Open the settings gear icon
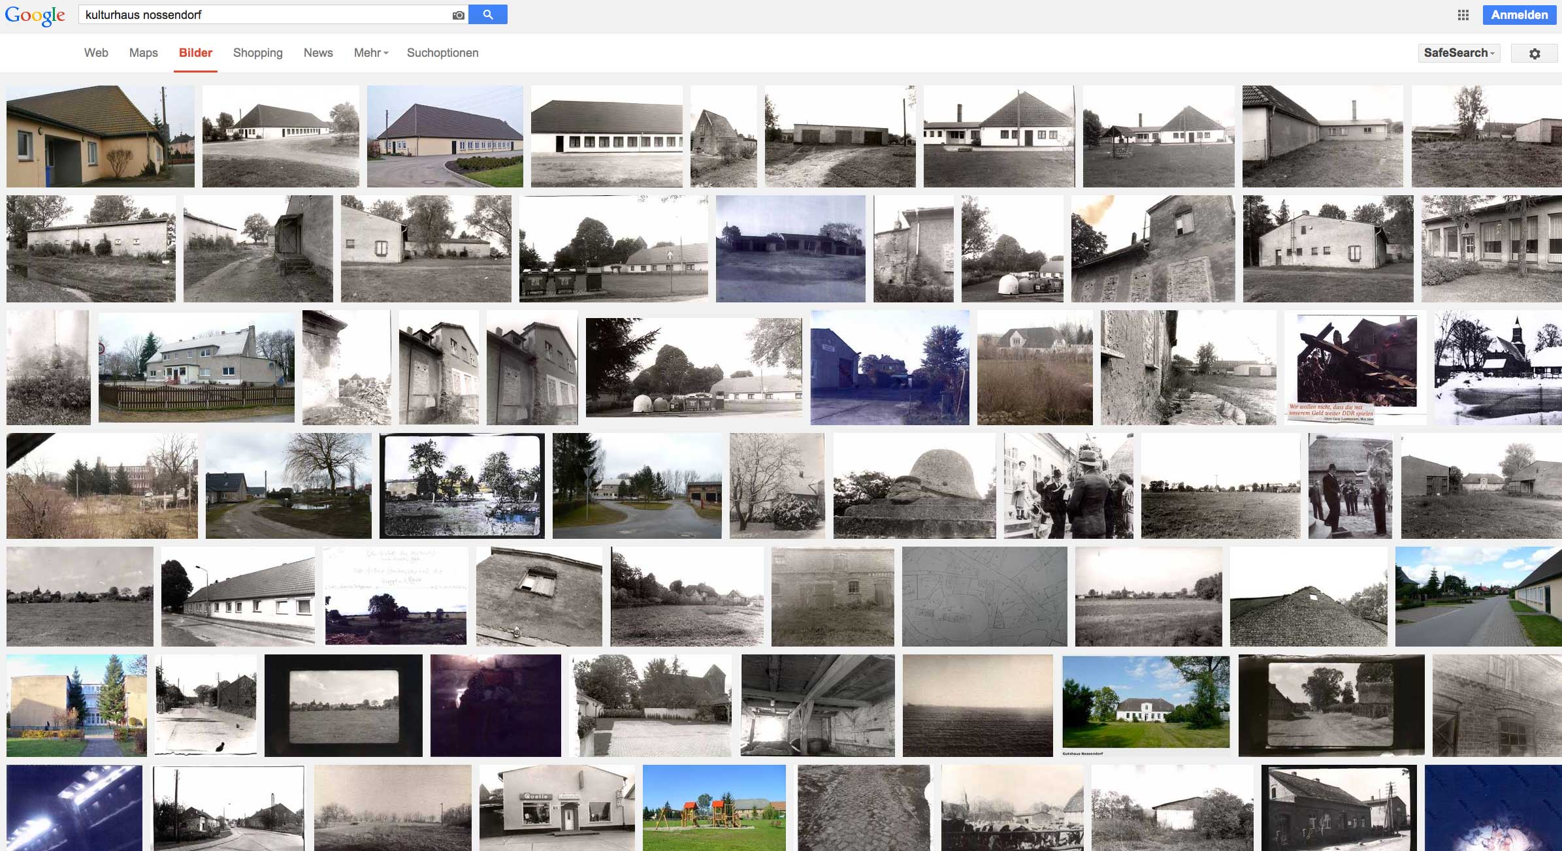Image resolution: width=1562 pixels, height=851 pixels. [x=1535, y=54]
